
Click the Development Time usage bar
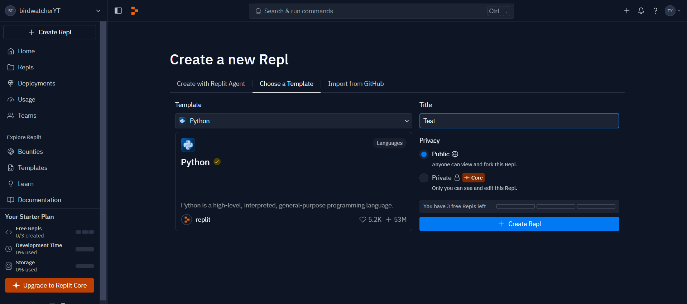85,249
